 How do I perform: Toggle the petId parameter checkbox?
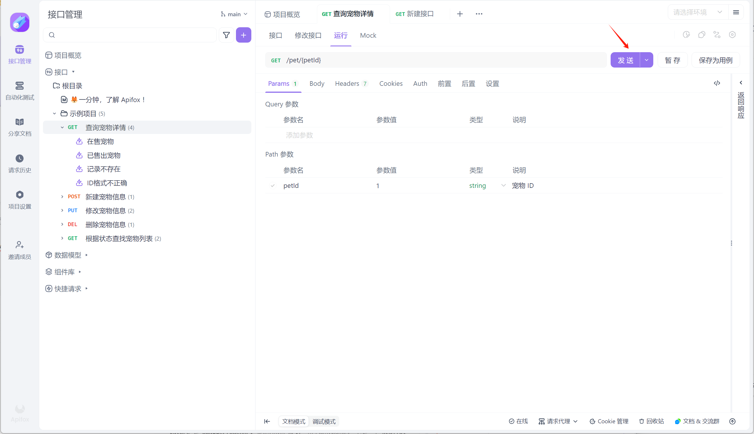(x=273, y=186)
